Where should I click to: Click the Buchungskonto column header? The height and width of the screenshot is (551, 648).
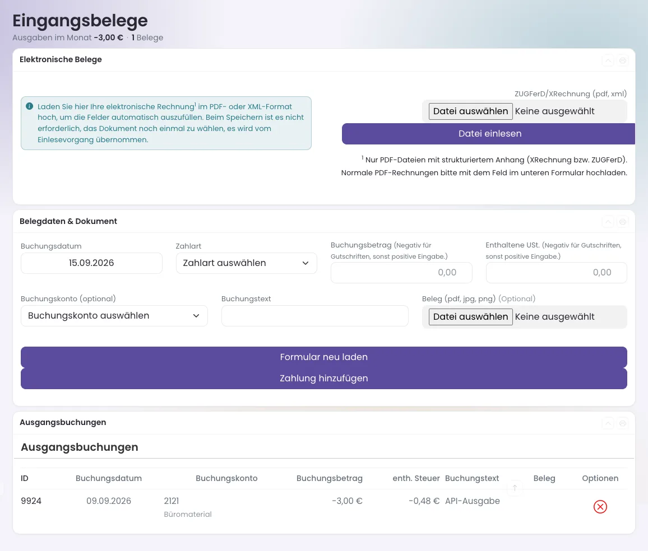[226, 478]
